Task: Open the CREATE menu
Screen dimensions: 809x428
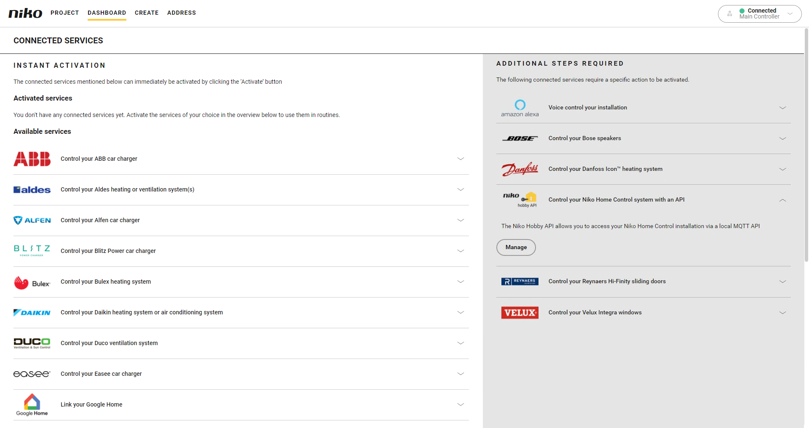Action: pyautogui.click(x=147, y=13)
